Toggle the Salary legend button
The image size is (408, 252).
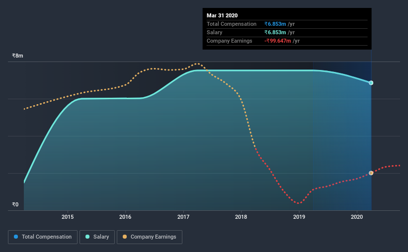click(x=97, y=237)
